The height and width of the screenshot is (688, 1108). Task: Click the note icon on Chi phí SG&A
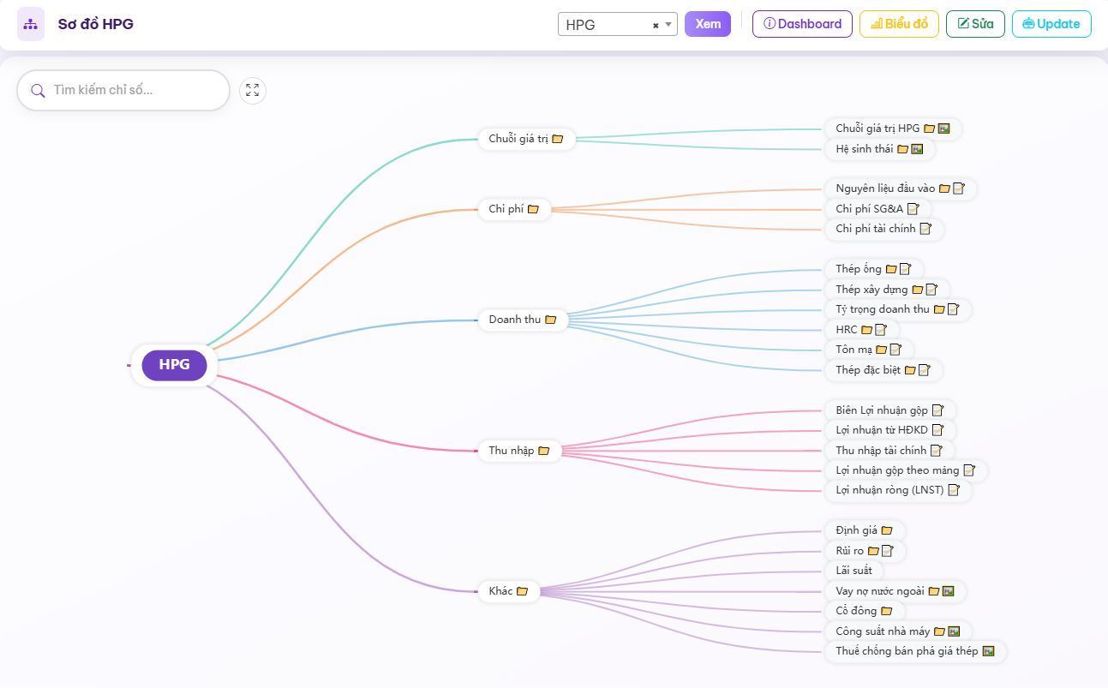point(913,209)
